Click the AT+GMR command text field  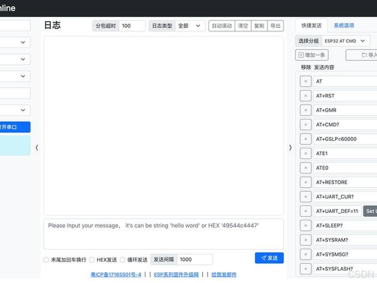coord(345,110)
